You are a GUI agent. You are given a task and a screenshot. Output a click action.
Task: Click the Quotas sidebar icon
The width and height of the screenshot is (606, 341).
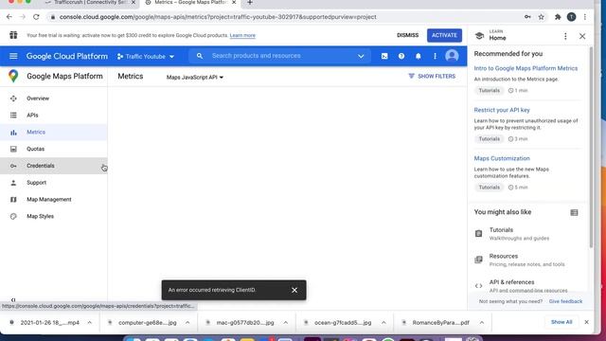click(x=13, y=149)
